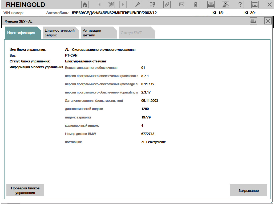Image resolution: width=274 pixels, height=204 pixels.
Task: Select the Идентификация tab
Action: click(23, 33)
